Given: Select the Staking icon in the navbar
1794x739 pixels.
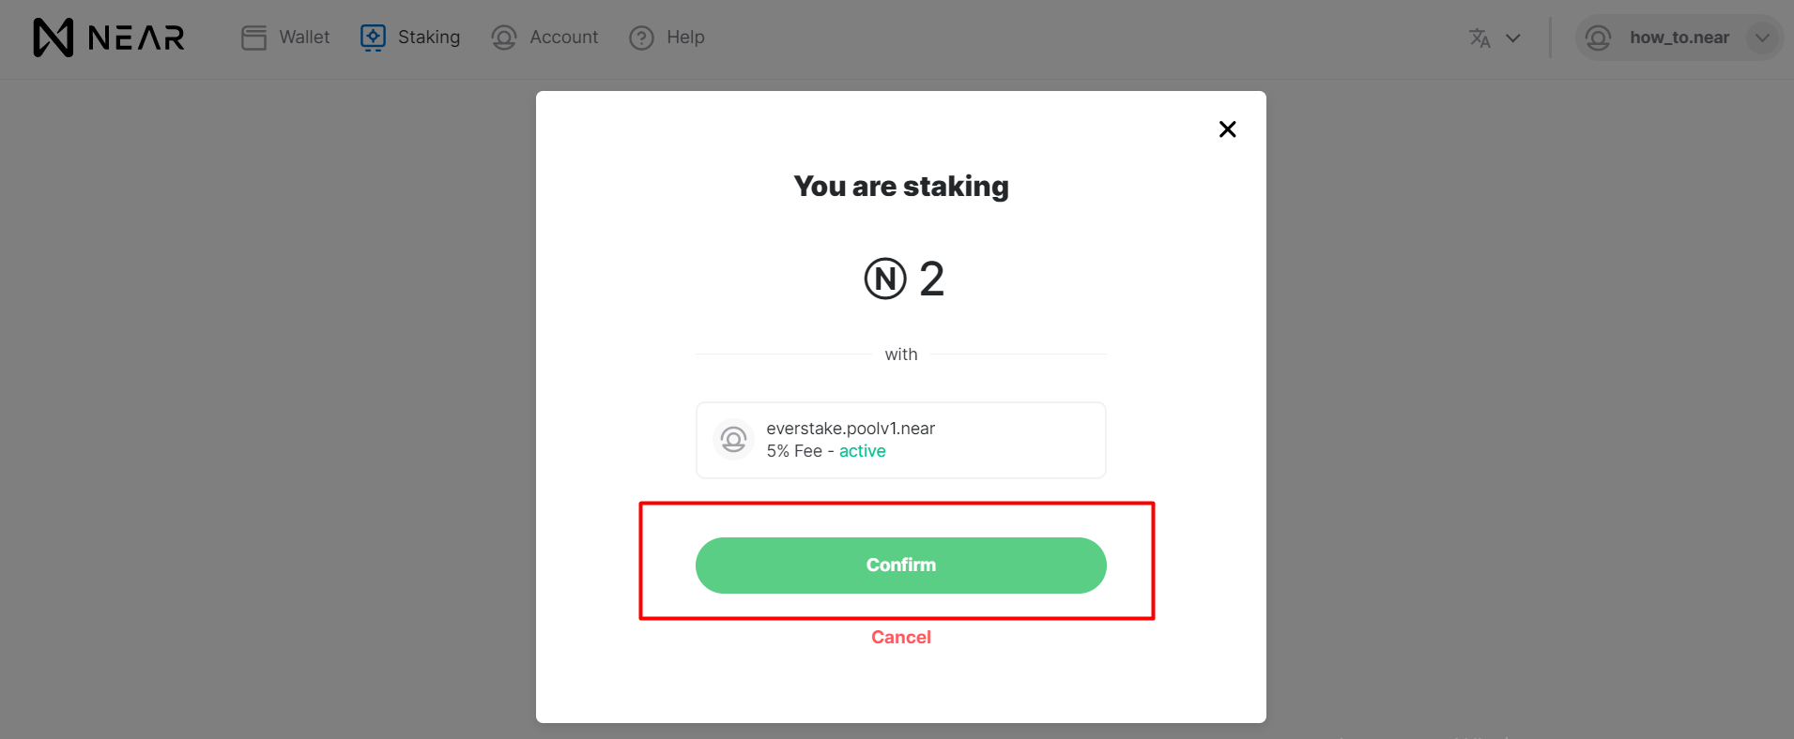Looking at the screenshot, I should (372, 38).
